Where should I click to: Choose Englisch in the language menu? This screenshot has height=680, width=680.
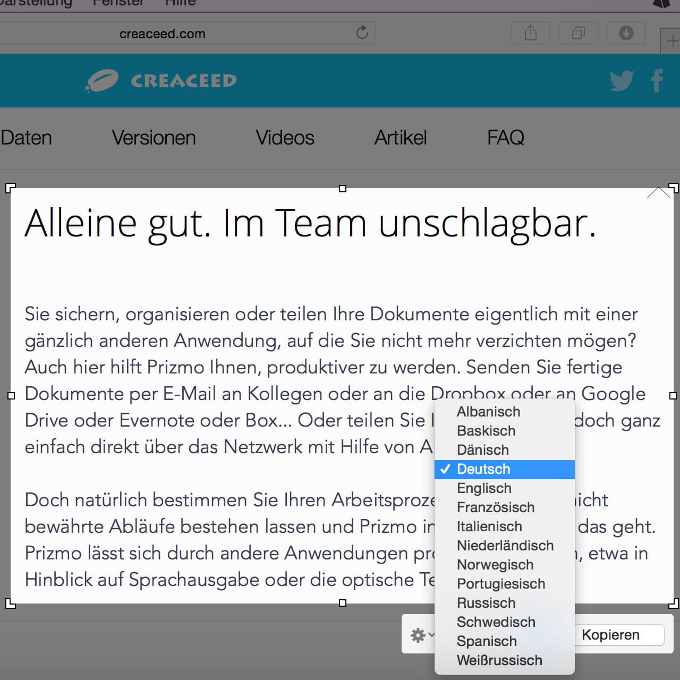[505, 488]
